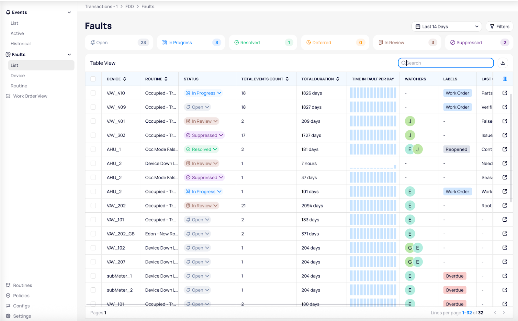Viewport: 518px width, 321px height.
Task: Navigate to Routines in the sidebar
Action: coord(23,285)
